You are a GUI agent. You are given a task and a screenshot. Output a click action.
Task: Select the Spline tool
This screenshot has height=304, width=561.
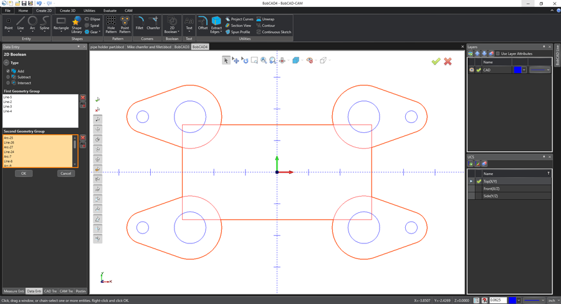point(44,24)
